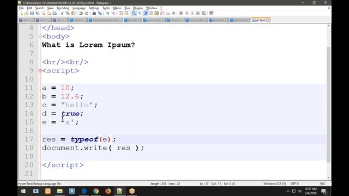
Task: Switch to the first document tab
Action: pyautogui.click(x=26, y=20)
